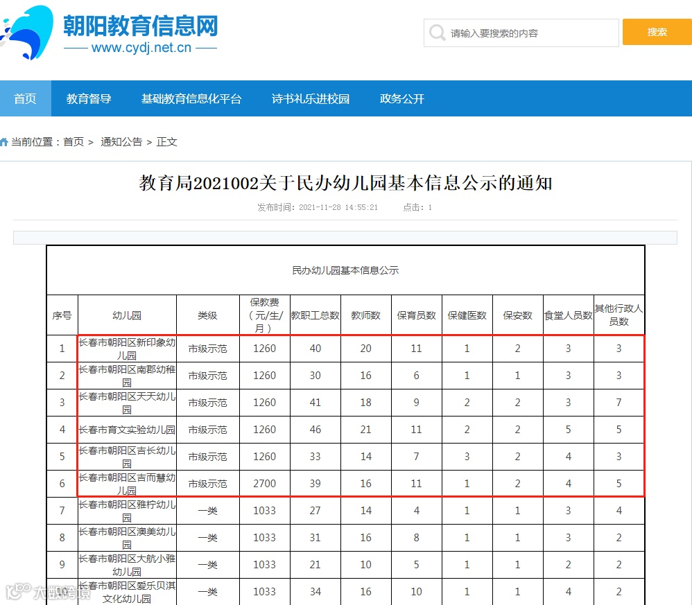
Task: Click the 类级 column header
Action: point(207,315)
